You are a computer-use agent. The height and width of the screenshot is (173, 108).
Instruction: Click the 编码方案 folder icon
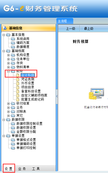(13, 43)
